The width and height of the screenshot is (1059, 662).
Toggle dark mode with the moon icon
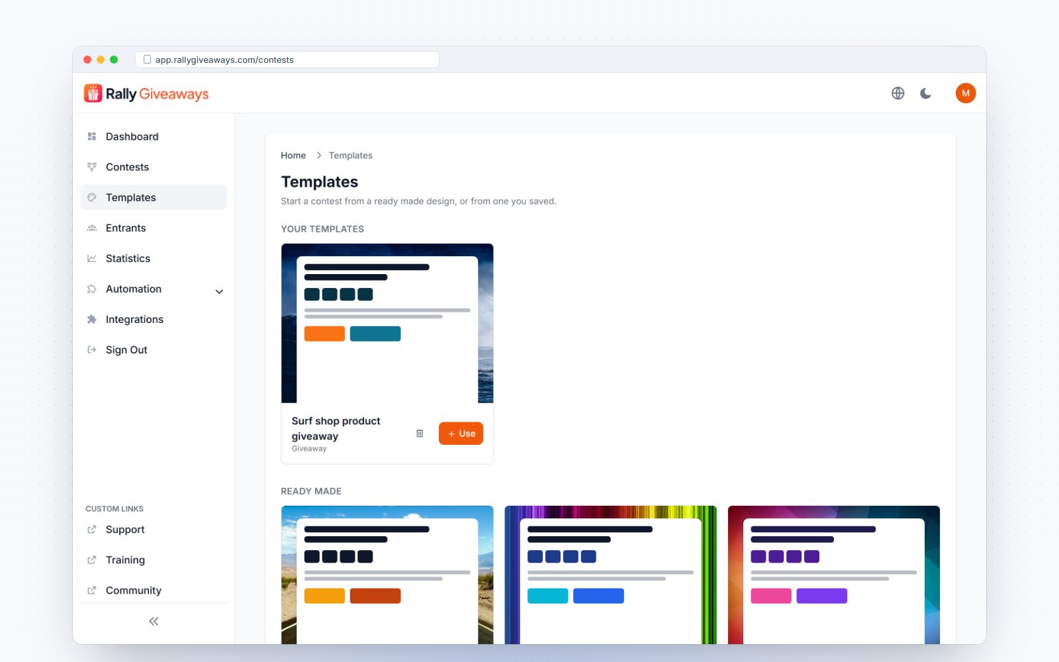[925, 93]
